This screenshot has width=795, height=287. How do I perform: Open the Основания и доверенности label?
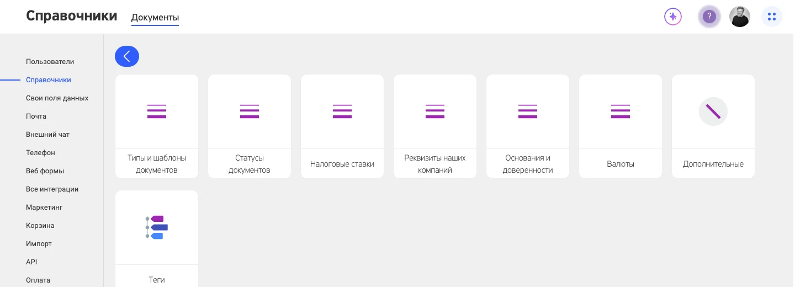click(x=528, y=164)
